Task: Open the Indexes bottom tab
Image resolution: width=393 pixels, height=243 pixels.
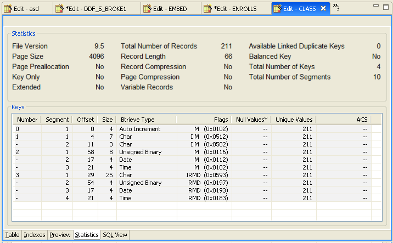Action: 35,235
